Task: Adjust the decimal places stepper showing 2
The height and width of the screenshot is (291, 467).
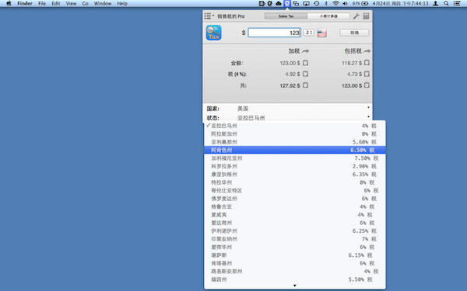Action: click(308, 33)
